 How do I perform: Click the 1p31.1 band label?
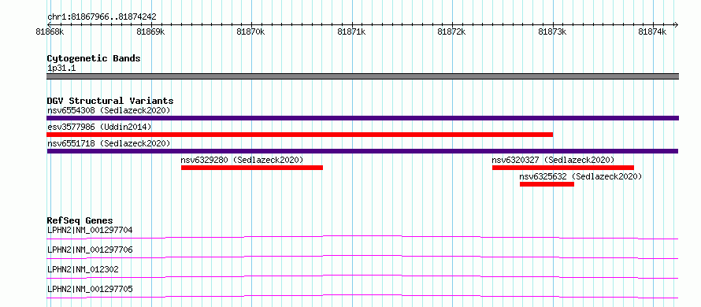click(x=61, y=68)
